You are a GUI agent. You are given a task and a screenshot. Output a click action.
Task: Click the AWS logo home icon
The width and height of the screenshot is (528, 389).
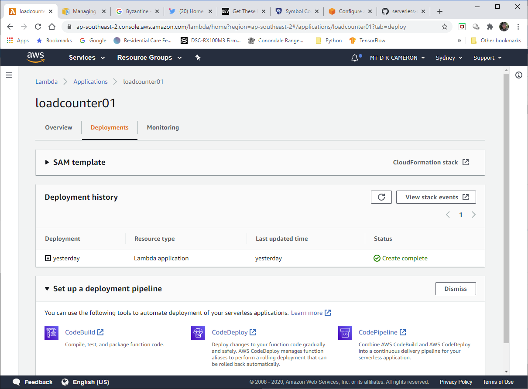click(35, 58)
